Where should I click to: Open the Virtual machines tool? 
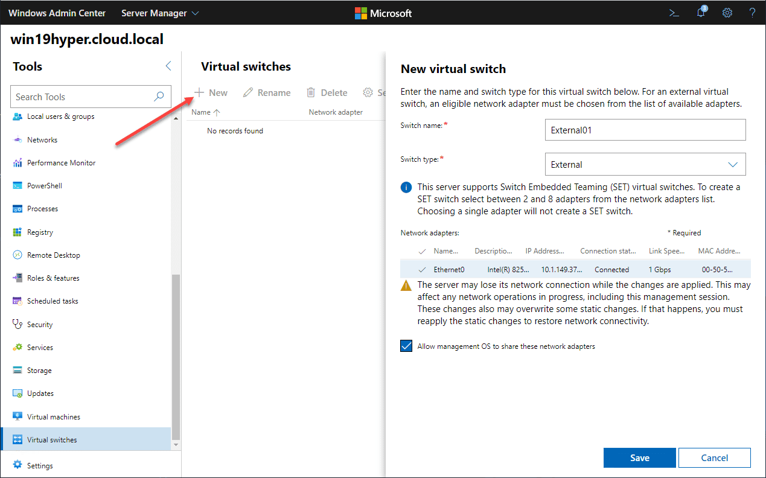point(54,416)
